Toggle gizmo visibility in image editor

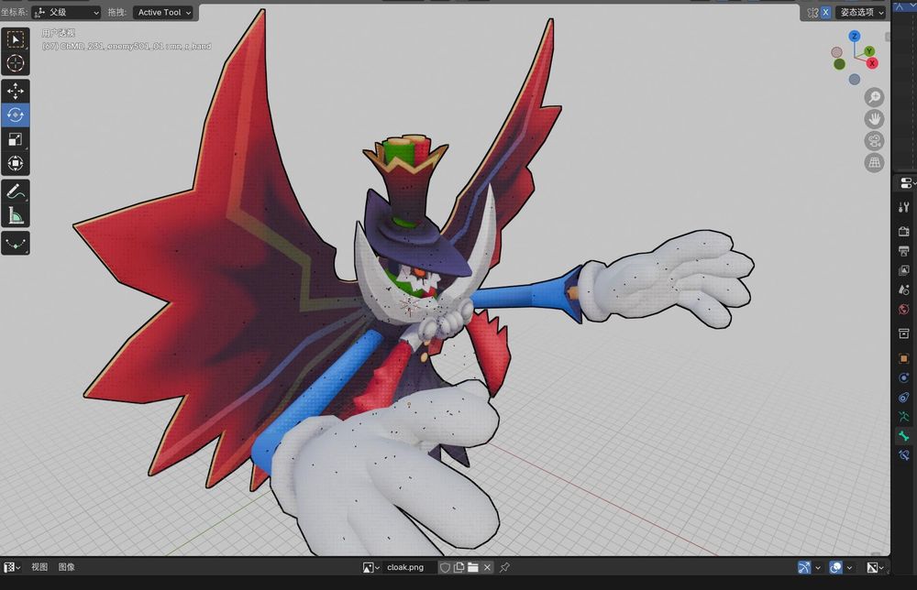point(804,567)
